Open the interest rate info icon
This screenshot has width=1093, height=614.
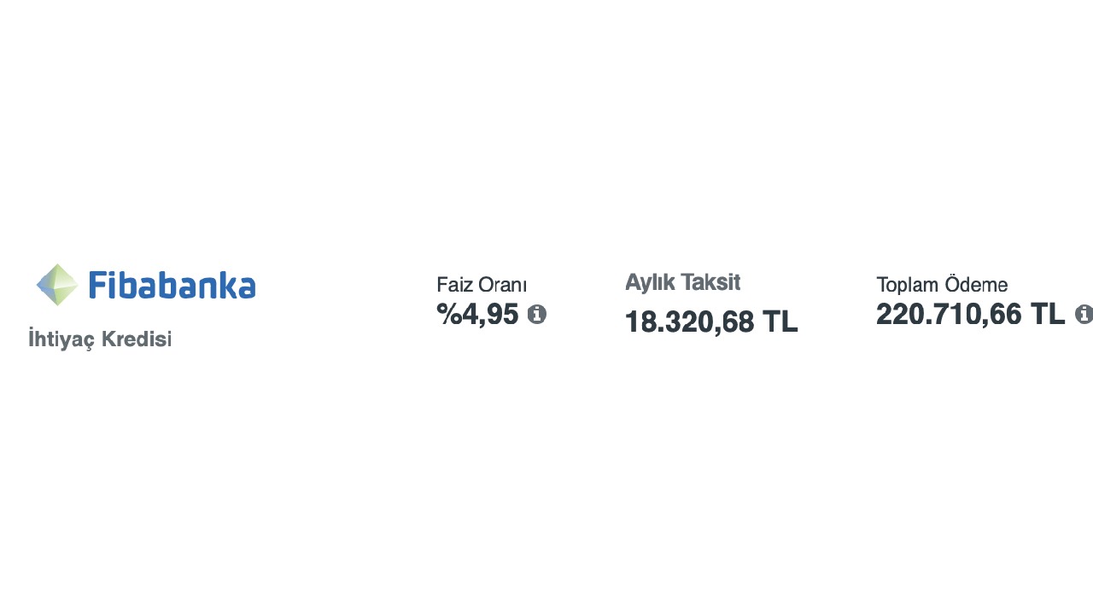(x=536, y=315)
